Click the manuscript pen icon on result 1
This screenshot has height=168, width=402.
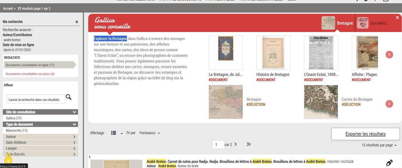click(389, 163)
